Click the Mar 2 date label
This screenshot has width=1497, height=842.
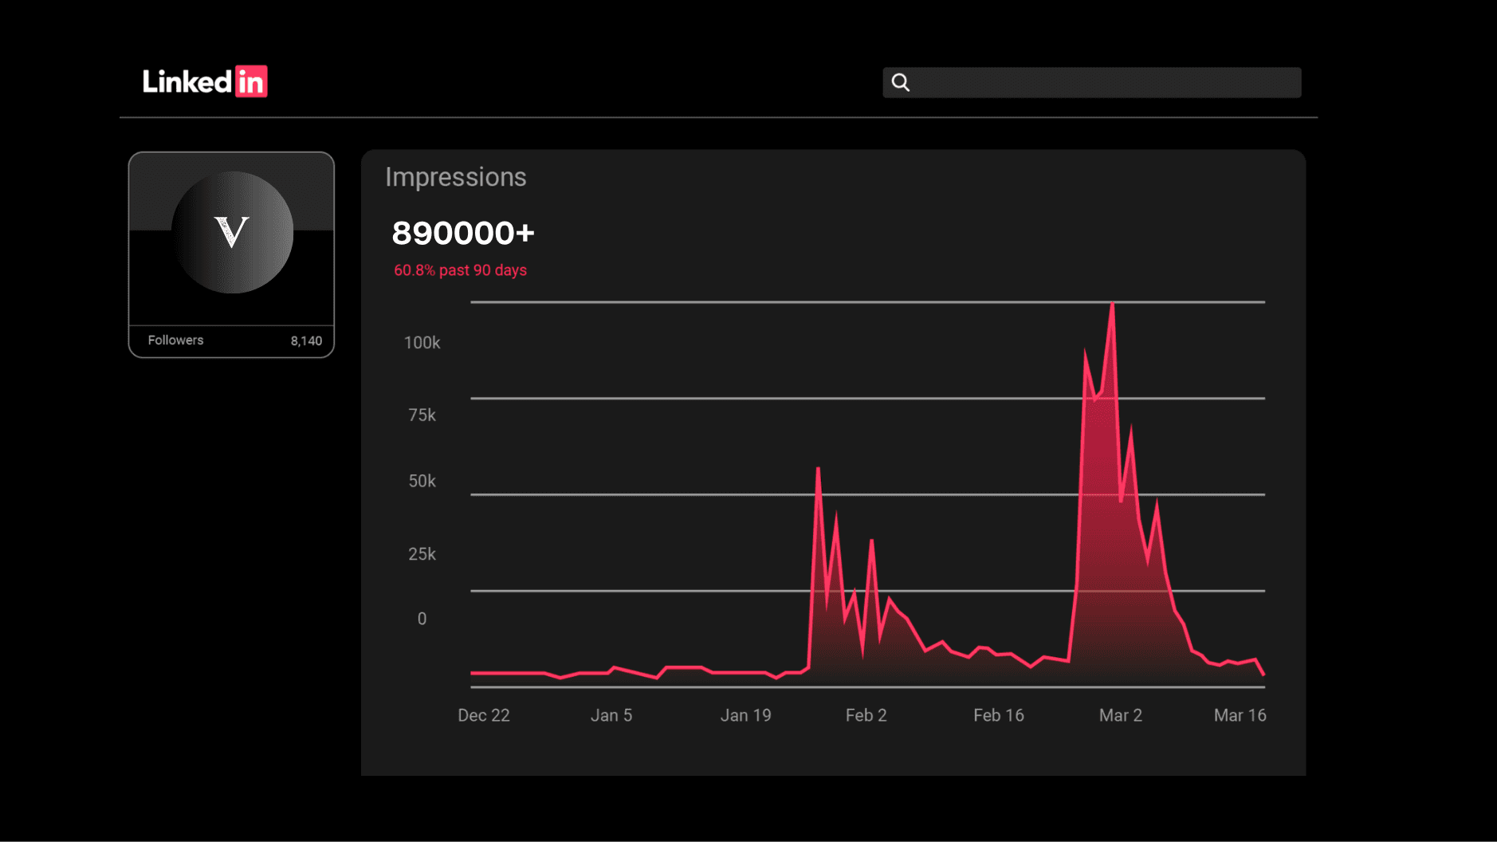click(x=1121, y=715)
